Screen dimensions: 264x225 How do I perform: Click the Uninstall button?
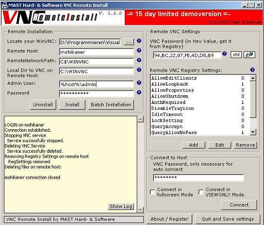pyautogui.click(x=43, y=105)
